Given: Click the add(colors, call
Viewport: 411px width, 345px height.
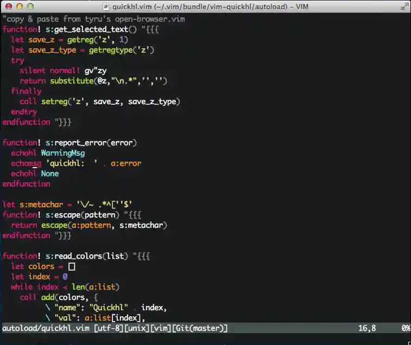Looking at the screenshot, I should pos(65,298).
